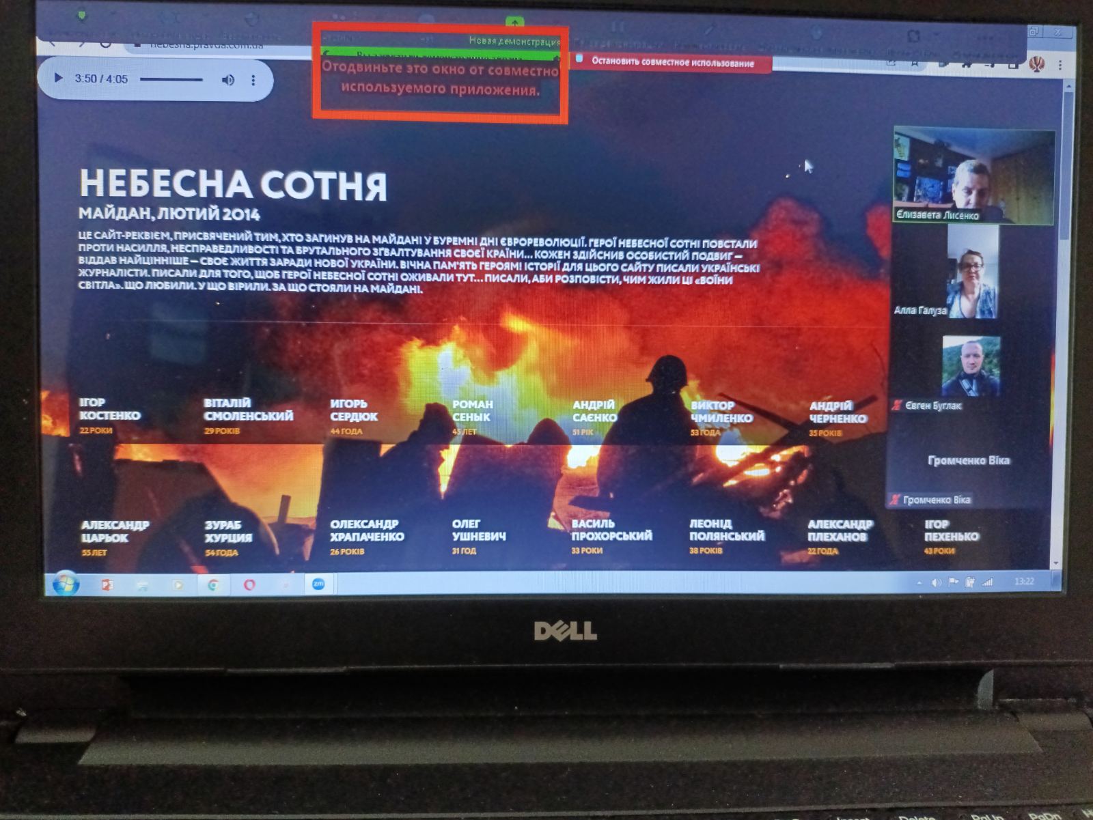Viewport: 1093px width, 820px height.
Task: Select Єлизавета Лисенко's video thumbnail
Action: (973, 175)
